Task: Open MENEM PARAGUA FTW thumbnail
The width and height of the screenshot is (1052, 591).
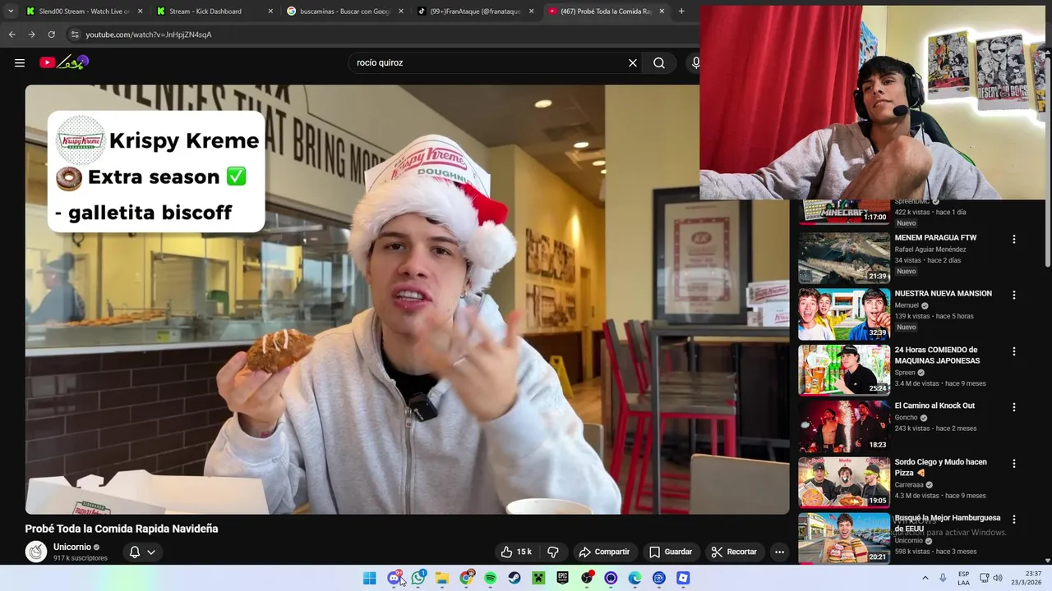Action: point(844,257)
